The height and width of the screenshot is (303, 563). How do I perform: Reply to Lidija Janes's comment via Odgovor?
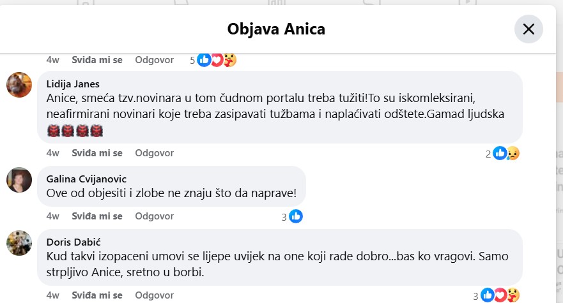coord(154,153)
